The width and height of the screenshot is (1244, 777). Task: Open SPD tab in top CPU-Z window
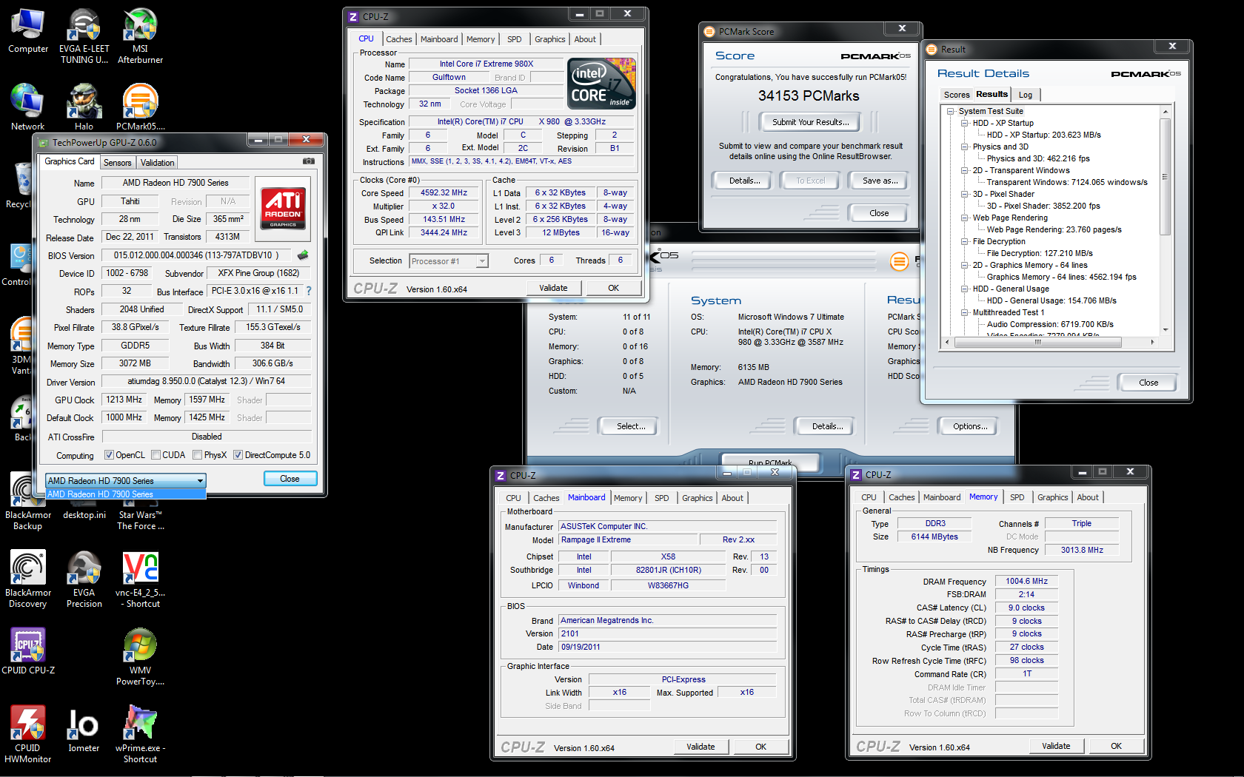[x=515, y=39]
